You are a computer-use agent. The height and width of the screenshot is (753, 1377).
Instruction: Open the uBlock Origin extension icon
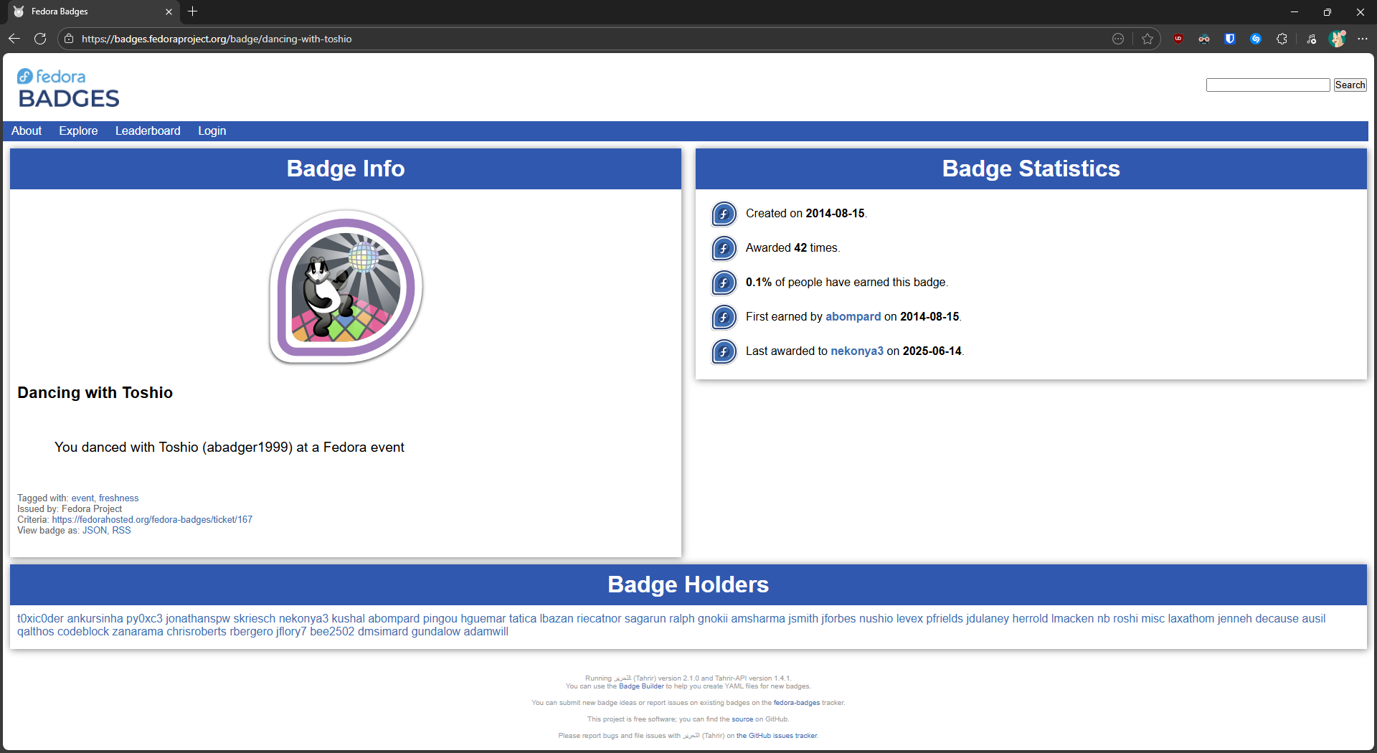[1178, 39]
